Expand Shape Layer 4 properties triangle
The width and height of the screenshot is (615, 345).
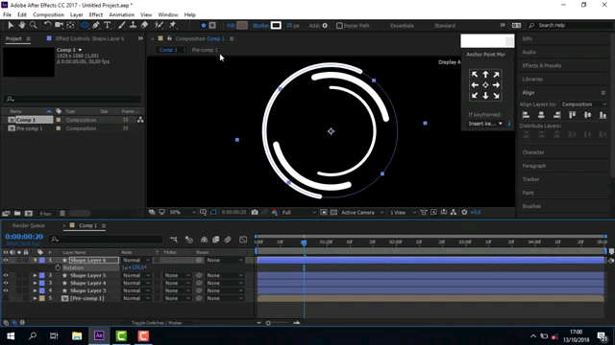tap(35, 283)
